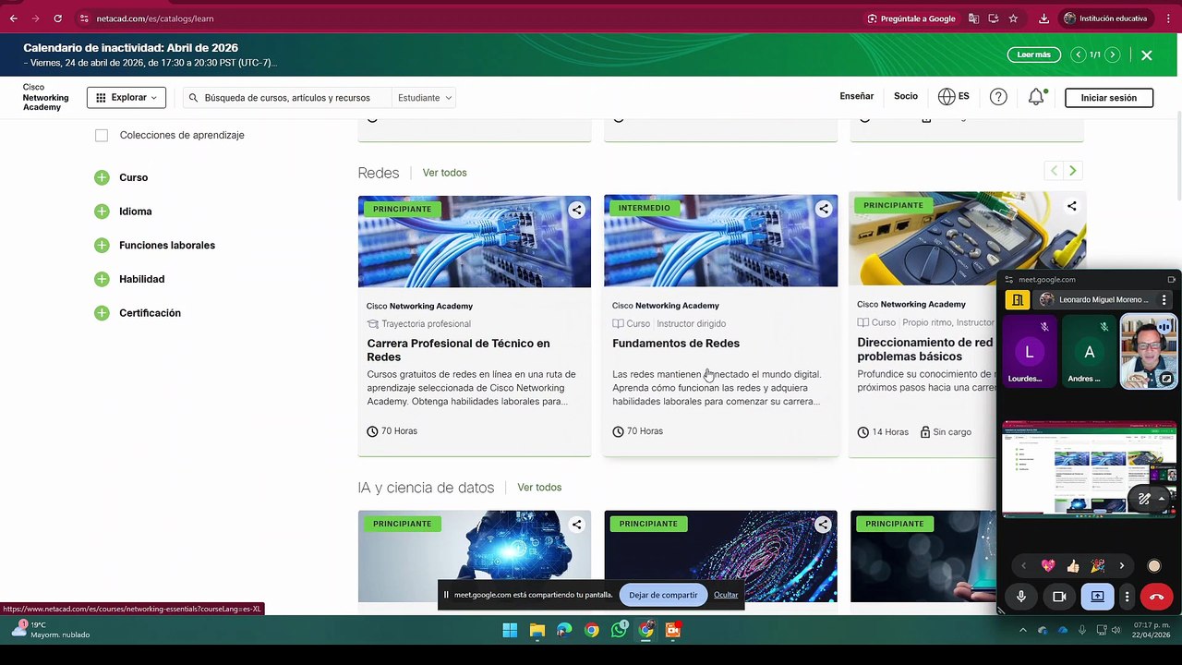Open the Chrome three-dot menu
The image size is (1182, 665).
click(x=1168, y=18)
